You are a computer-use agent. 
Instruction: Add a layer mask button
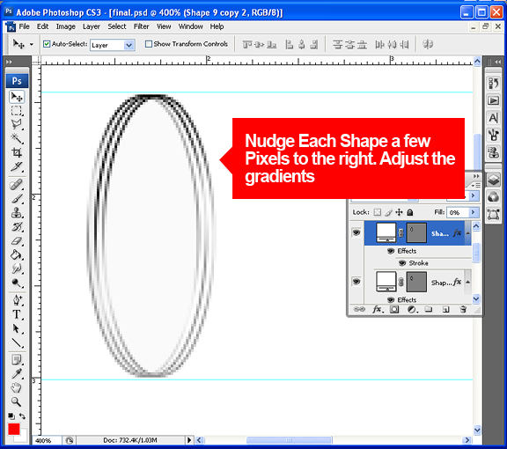tap(394, 309)
